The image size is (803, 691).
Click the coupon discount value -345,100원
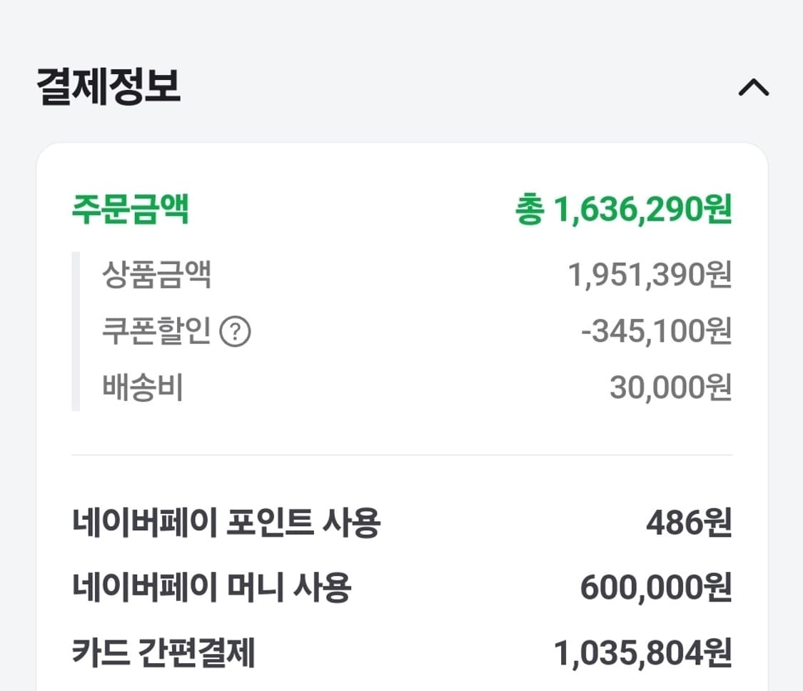[657, 331]
